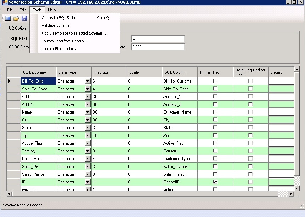Viewport: 305px width, 217px height.
Task: Check Primary Key for Bill_To_Cust row
Action: [x=215, y=81]
